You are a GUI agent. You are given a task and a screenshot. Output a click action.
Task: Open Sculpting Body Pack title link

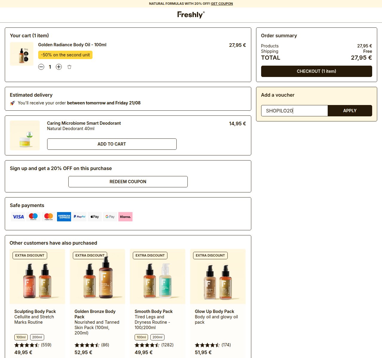[35, 311]
